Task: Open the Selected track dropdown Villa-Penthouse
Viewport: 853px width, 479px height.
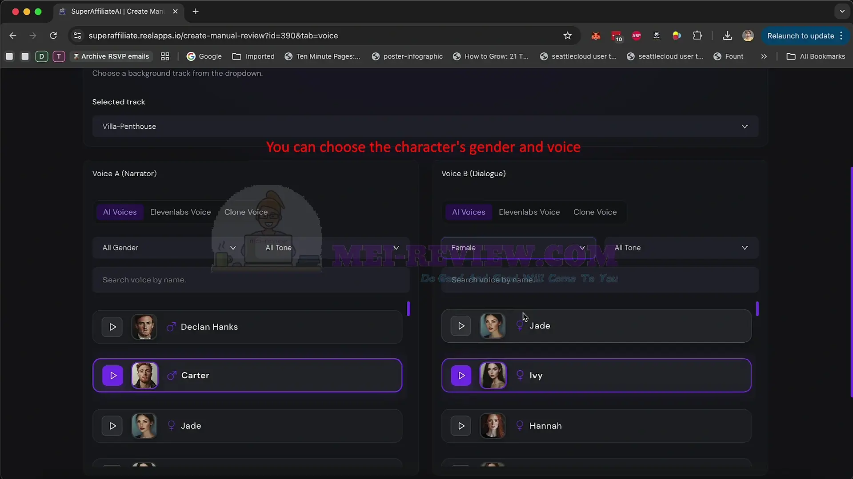Action: [425, 127]
